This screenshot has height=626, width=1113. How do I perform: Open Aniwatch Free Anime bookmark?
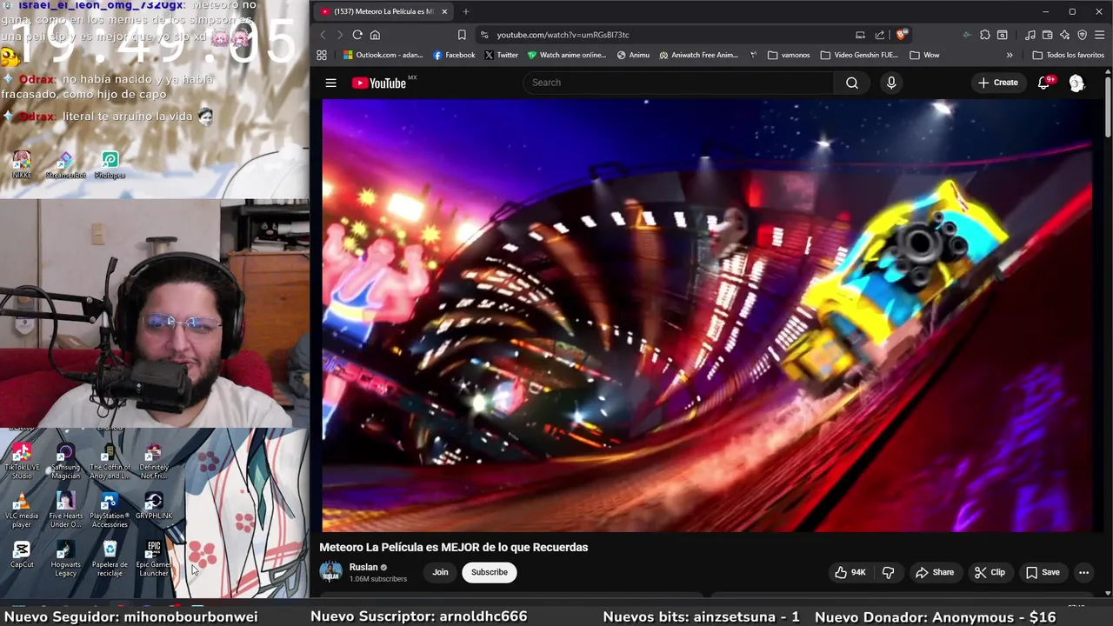coord(699,55)
